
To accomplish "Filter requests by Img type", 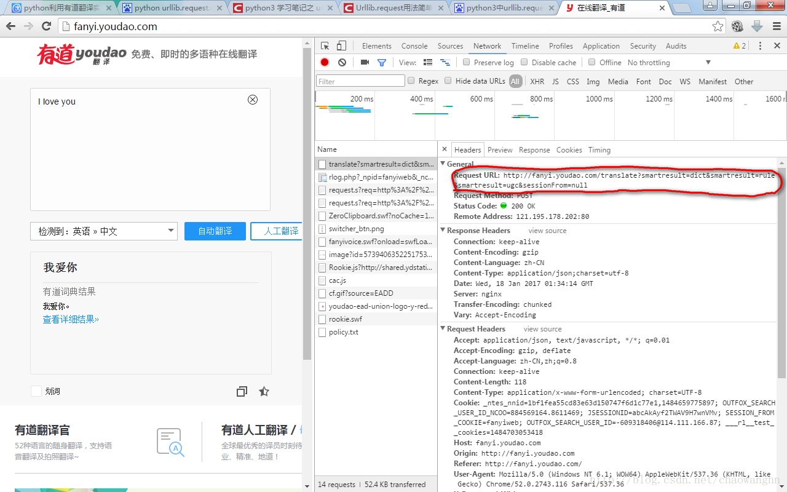I will pyautogui.click(x=593, y=81).
